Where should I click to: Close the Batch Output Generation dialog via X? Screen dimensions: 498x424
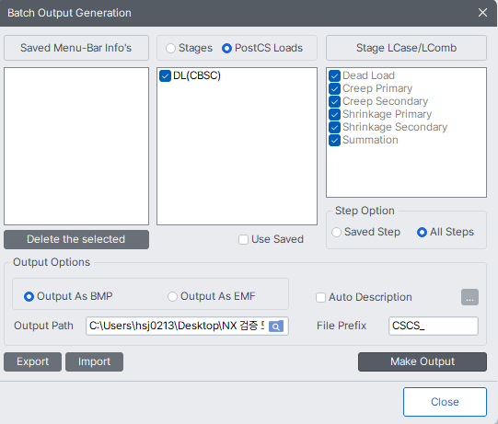click(482, 13)
